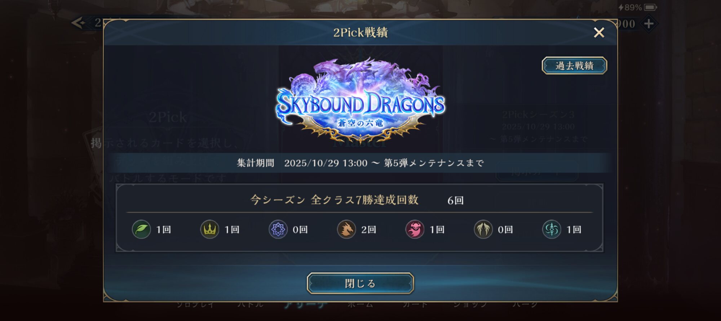
Task: Click the 2Pick戦績 dialog title
Action: [360, 32]
